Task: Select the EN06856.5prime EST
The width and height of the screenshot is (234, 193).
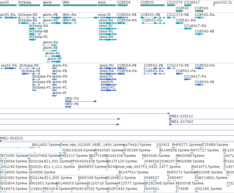Action: coord(79,170)
